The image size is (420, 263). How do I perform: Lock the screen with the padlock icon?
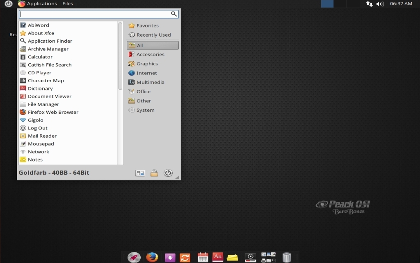point(154,173)
